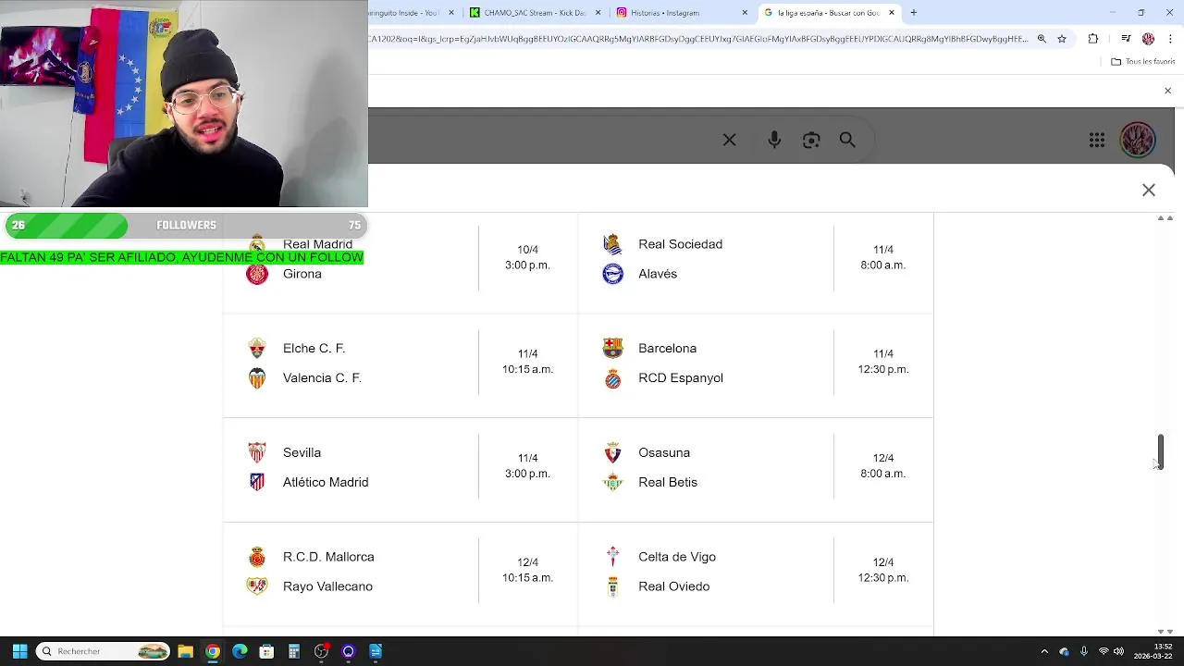Viewport: 1184px width, 666px height.
Task: Click the Real Betis crest
Action: click(612, 482)
